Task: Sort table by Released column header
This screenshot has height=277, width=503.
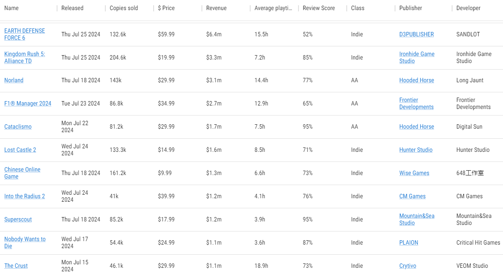Action: tap(72, 8)
